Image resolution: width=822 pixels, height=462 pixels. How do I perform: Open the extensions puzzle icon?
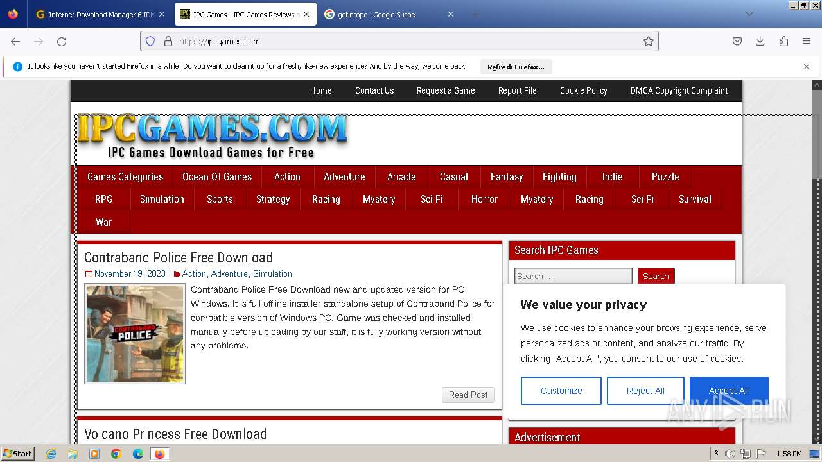pyautogui.click(x=783, y=41)
